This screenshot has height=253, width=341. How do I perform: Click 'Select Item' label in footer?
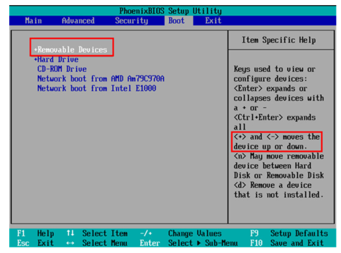click(x=105, y=234)
